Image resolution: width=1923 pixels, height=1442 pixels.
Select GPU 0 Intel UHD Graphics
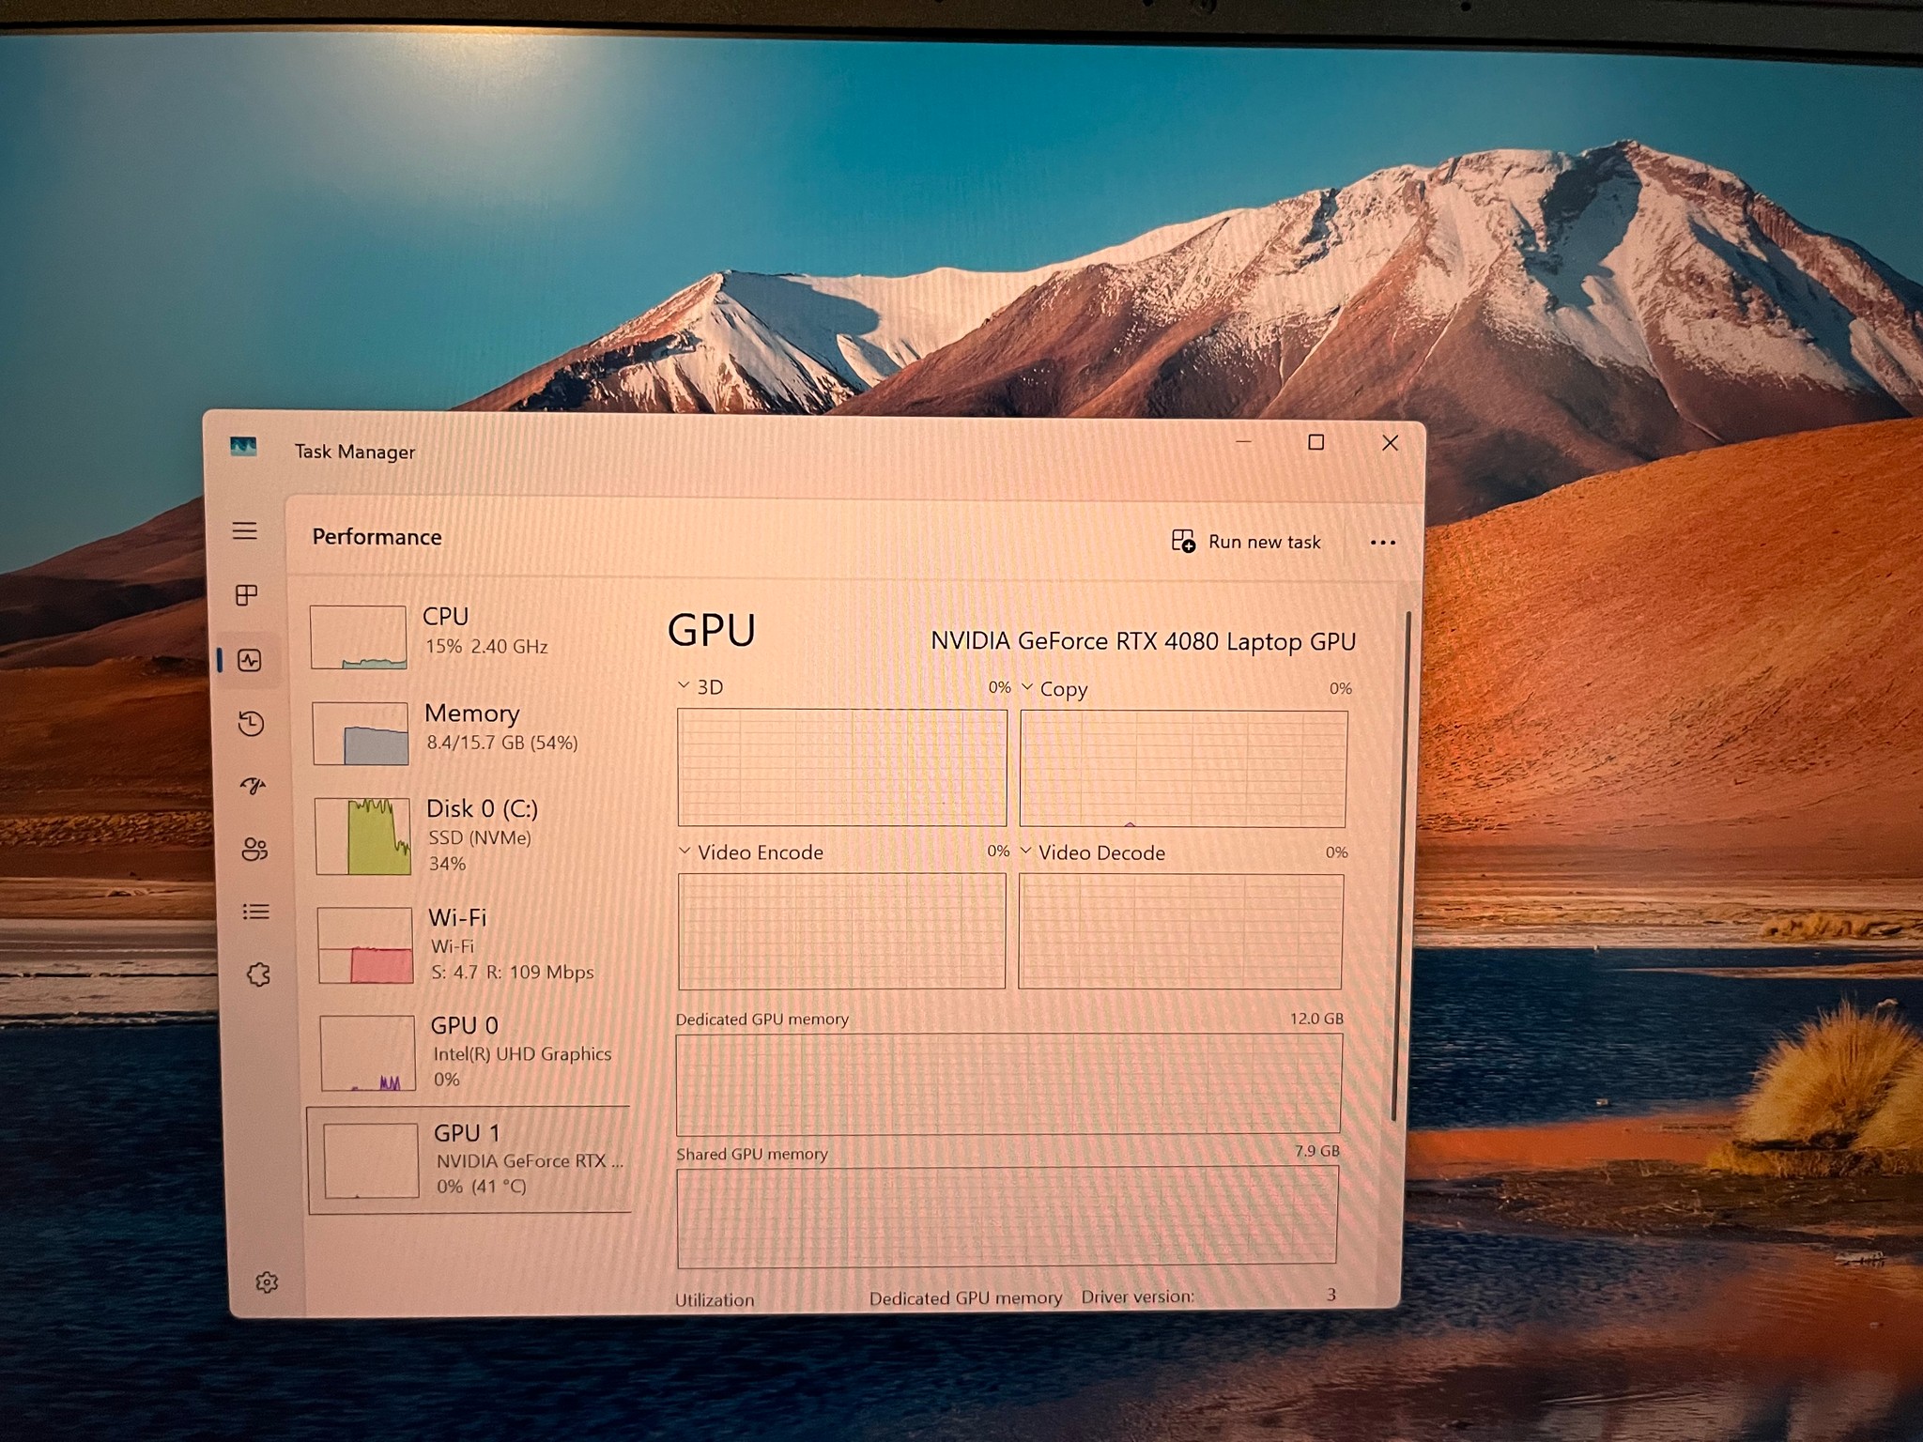click(474, 1051)
